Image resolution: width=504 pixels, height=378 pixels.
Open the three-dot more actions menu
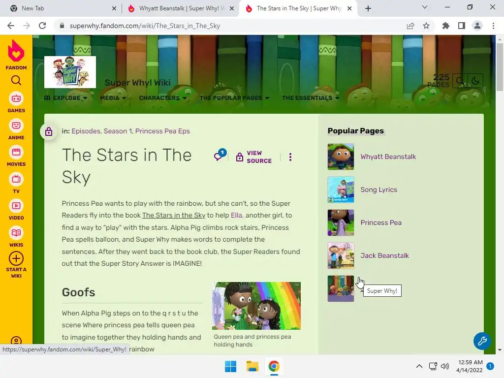[290, 157]
